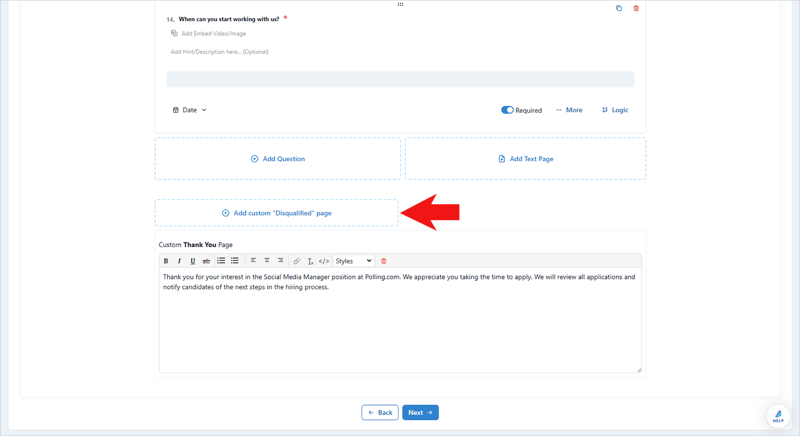
Task: Delete question 14 with red trash icon
Action: pyautogui.click(x=636, y=8)
